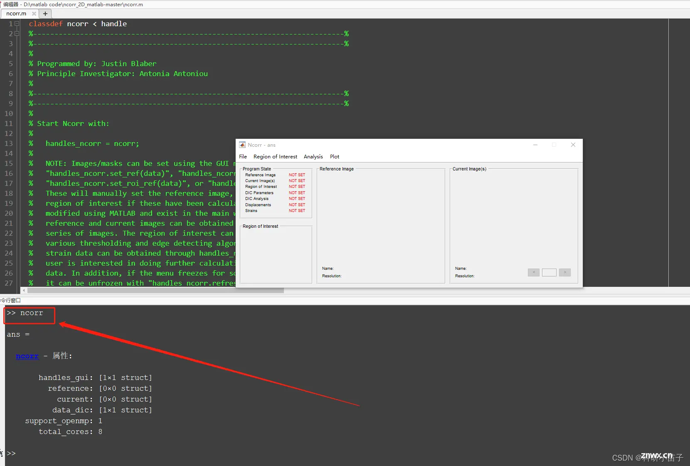Click 'Name:' label in Current Image(s) panel
This screenshot has height=466, width=690.
(461, 269)
